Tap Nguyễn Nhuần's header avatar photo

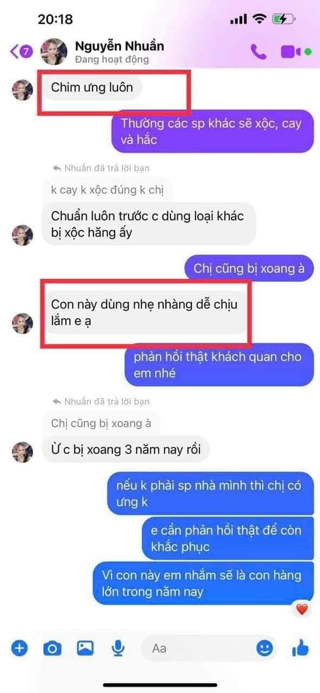54,51
